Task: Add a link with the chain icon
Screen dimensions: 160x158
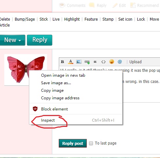Action: click(x=87, y=62)
